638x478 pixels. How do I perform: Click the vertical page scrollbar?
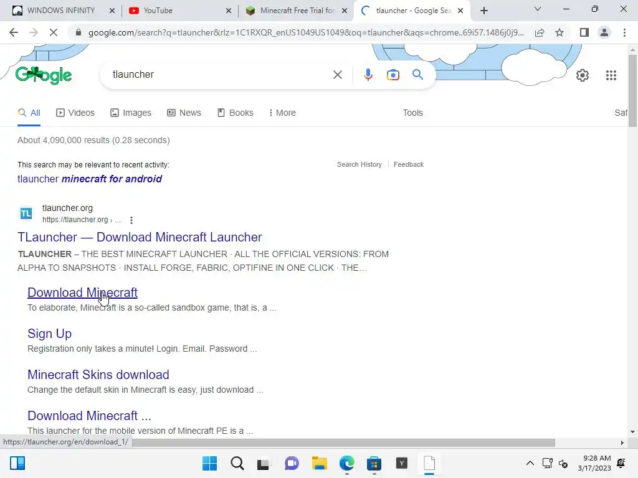point(632,91)
